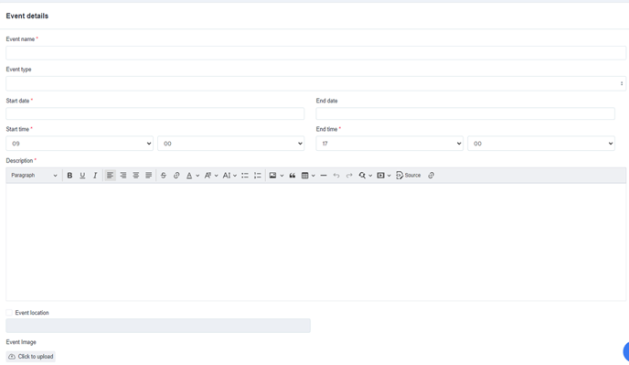Image resolution: width=629 pixels, height=365 pixels.
Task: Insert horizontal line
Action: (324, 176)
